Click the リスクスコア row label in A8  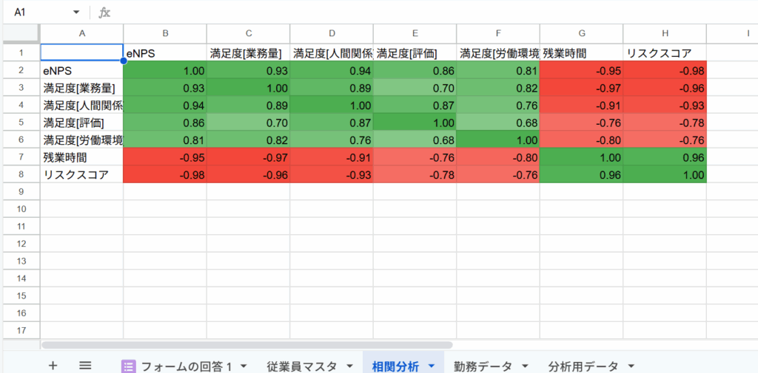point(81,174)
